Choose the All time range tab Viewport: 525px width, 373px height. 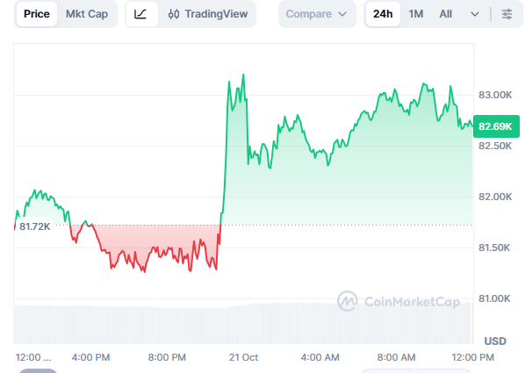pyautogui.click(x=445, y=14)
